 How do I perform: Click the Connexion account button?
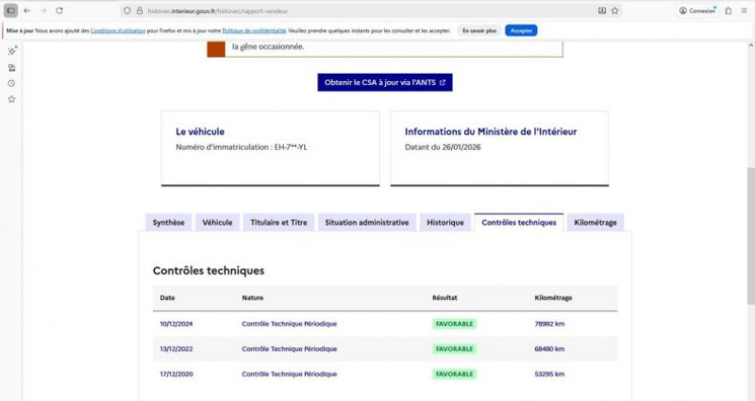pos(697,10)
